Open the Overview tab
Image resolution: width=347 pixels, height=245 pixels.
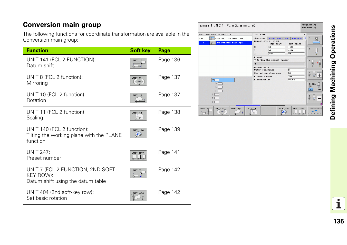(260, 38)
